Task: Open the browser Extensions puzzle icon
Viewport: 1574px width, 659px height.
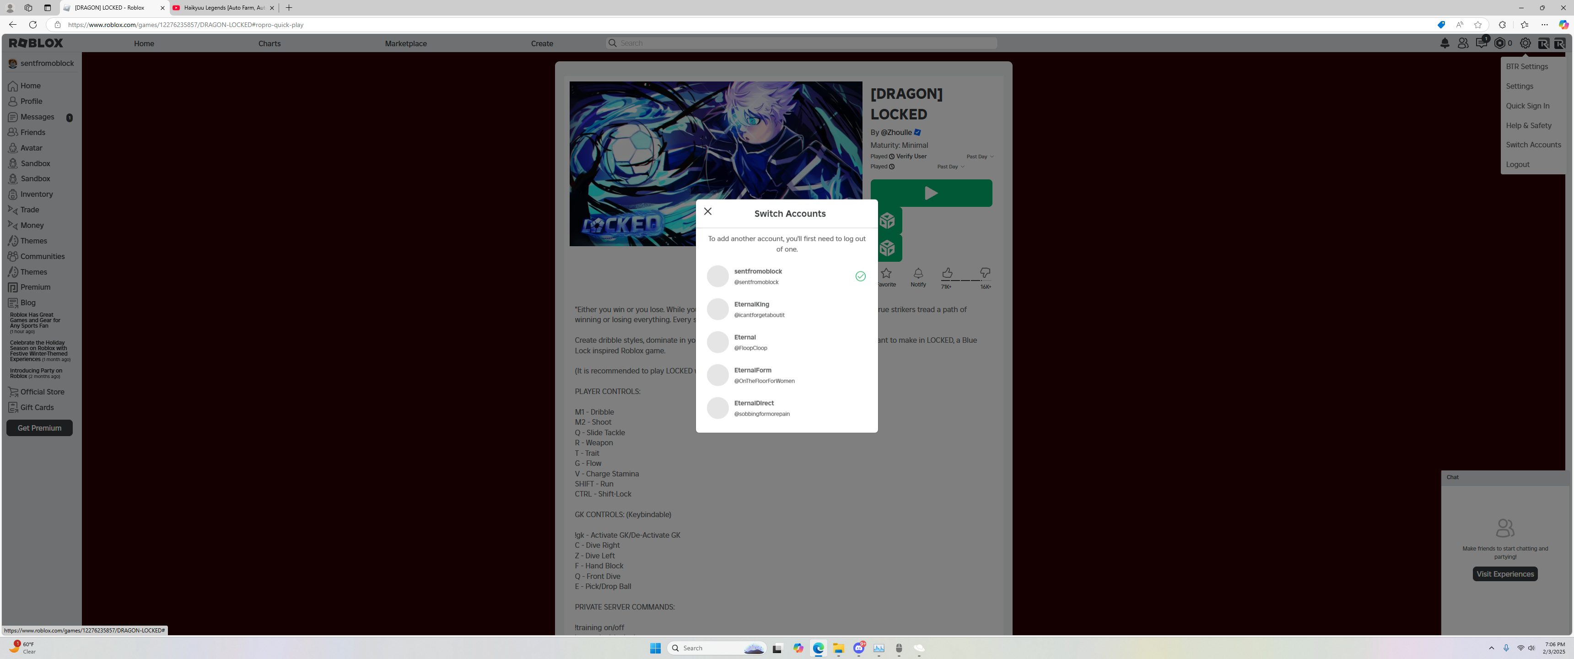Action: pyautogui.click(x=1503, y=25)
